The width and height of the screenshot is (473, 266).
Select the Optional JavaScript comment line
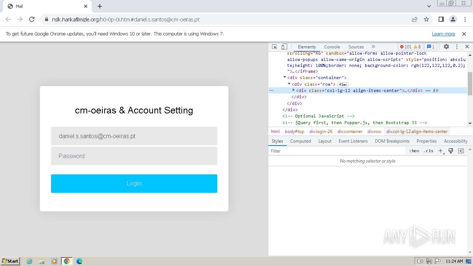coord(318,116)
